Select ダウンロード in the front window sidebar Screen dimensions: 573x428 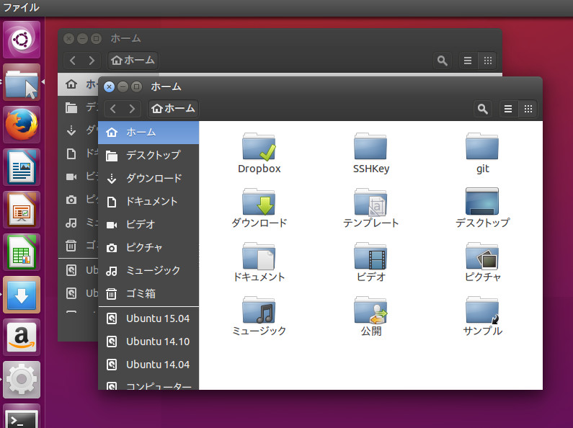[148, 179]
